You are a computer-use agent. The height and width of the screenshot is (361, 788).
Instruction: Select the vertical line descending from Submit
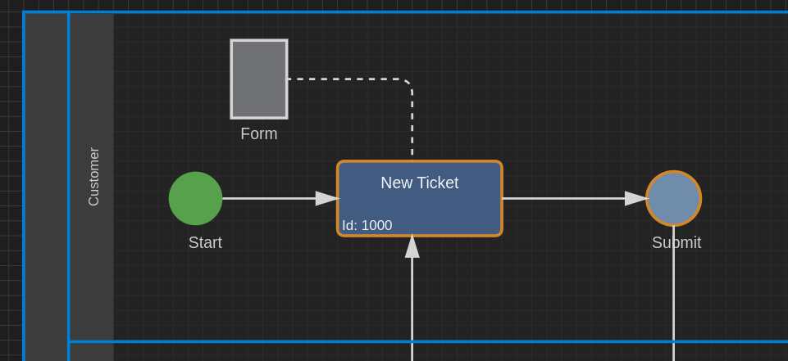coord(673,294)
